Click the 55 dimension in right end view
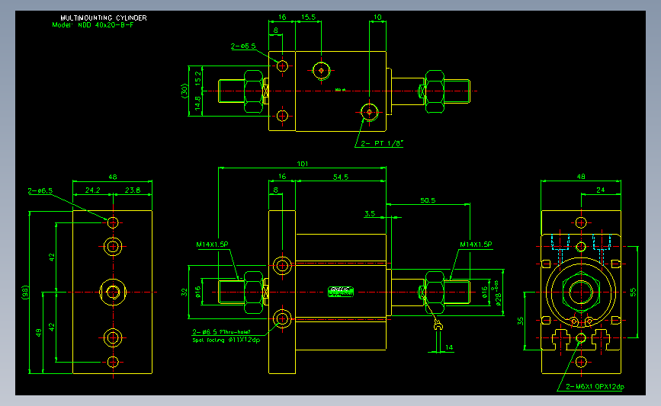Screen dimensions: 661x406 (633, 292)
